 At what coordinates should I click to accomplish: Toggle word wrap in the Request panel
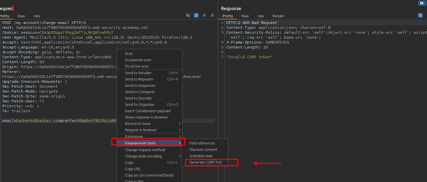(196, 15)
